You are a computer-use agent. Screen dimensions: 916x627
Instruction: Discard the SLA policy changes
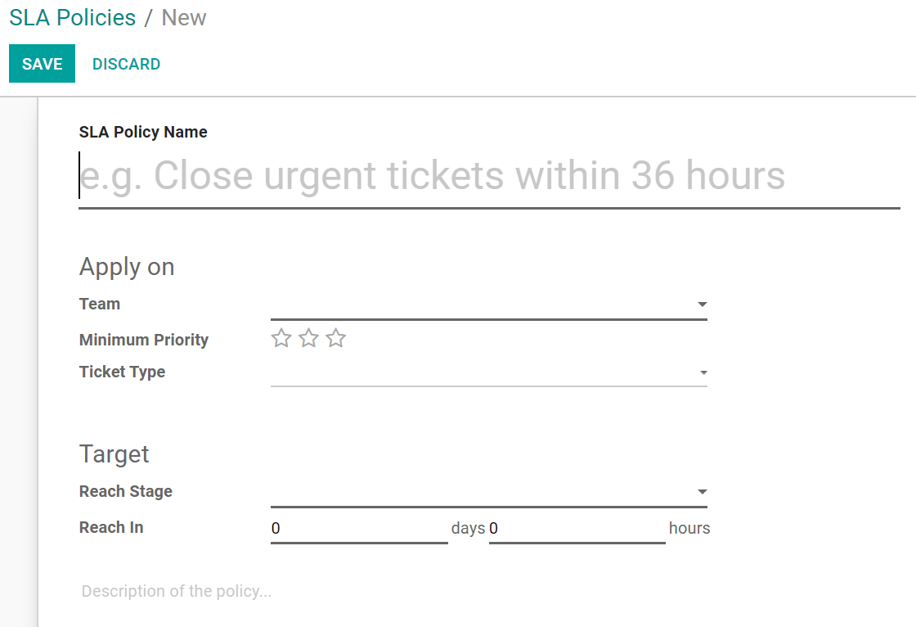tap(126, 64)
